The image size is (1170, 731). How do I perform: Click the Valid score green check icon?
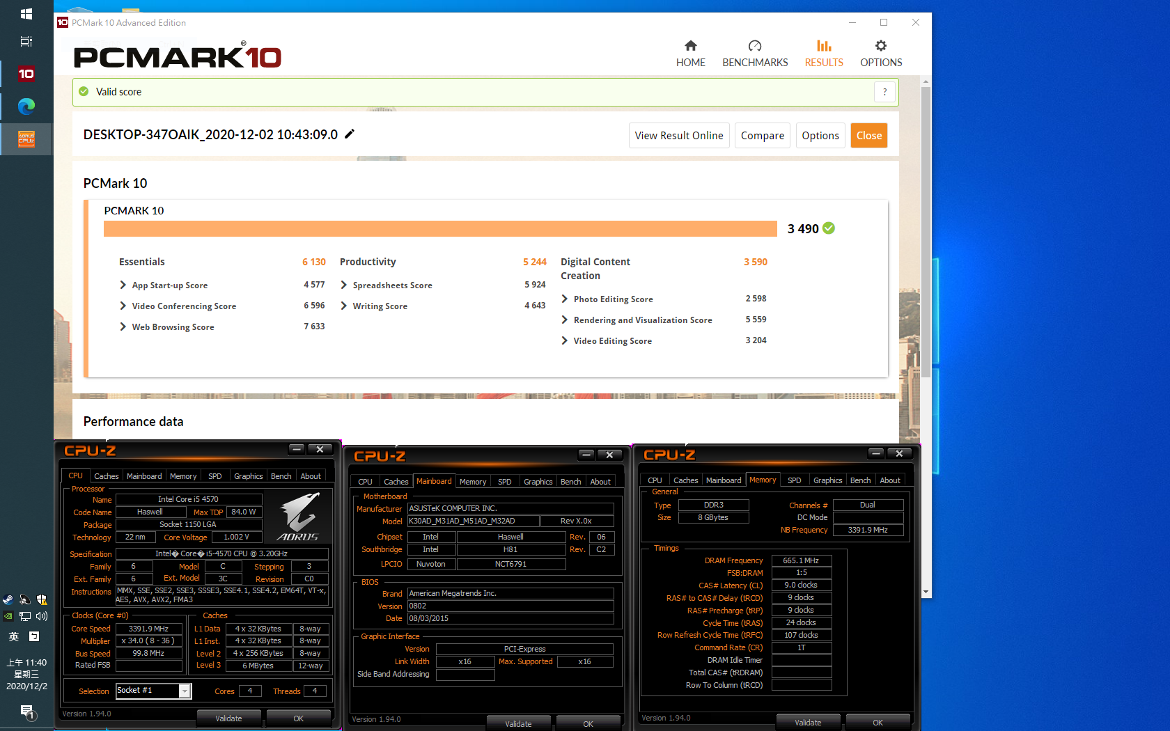click(84, 91)
